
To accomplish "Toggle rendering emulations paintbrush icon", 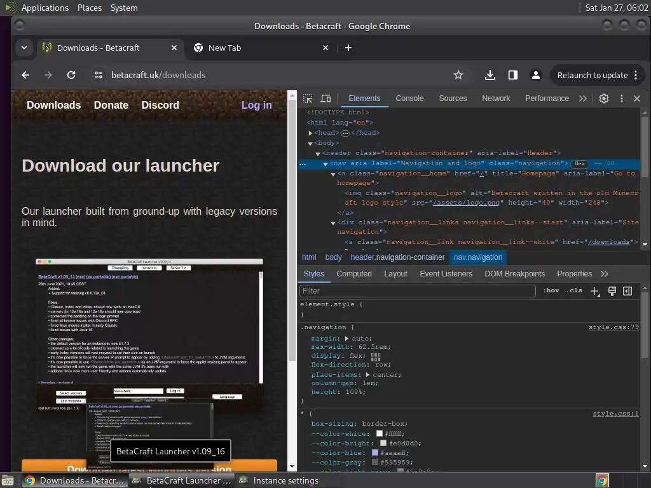I will (612, 291).
